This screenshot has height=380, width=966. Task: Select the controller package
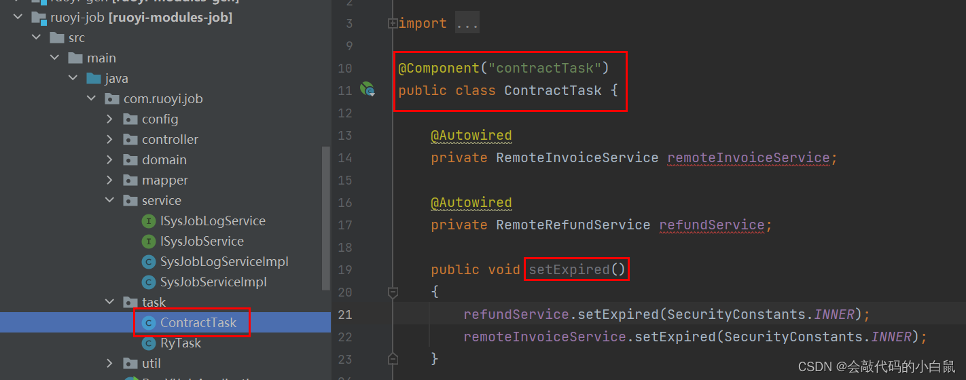[170, 140]
